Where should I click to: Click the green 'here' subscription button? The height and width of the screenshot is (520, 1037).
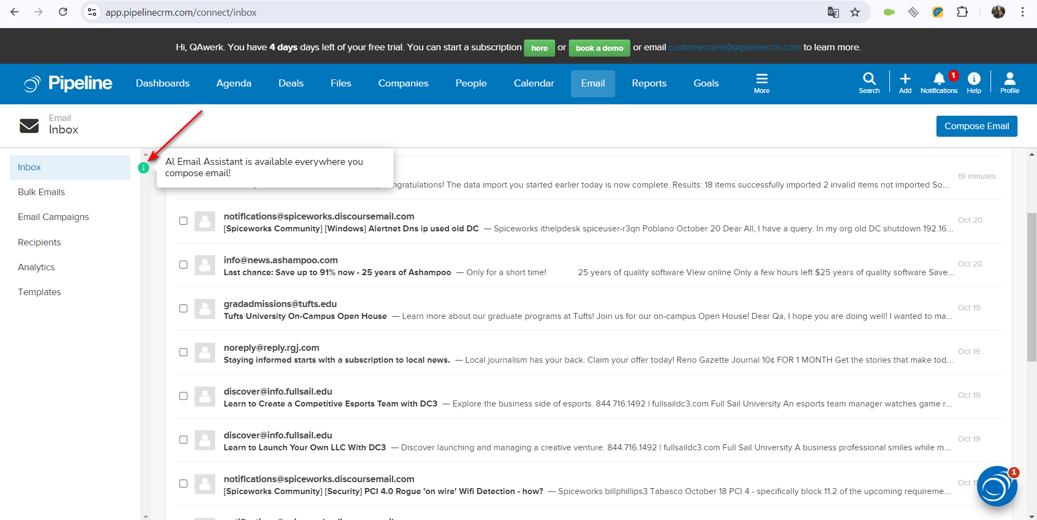(x=539, y=48)
